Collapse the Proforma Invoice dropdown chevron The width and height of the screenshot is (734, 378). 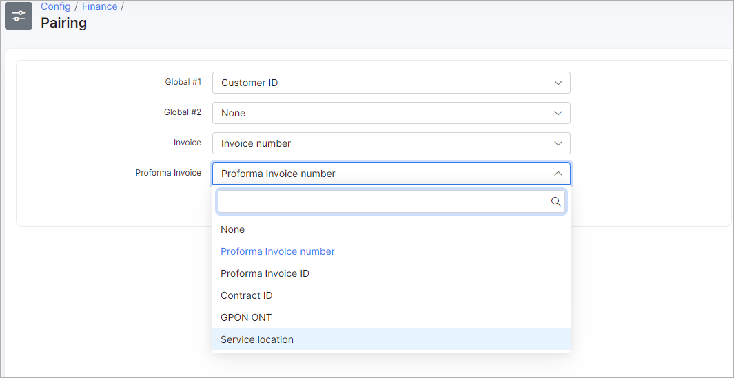coord(558,174)
